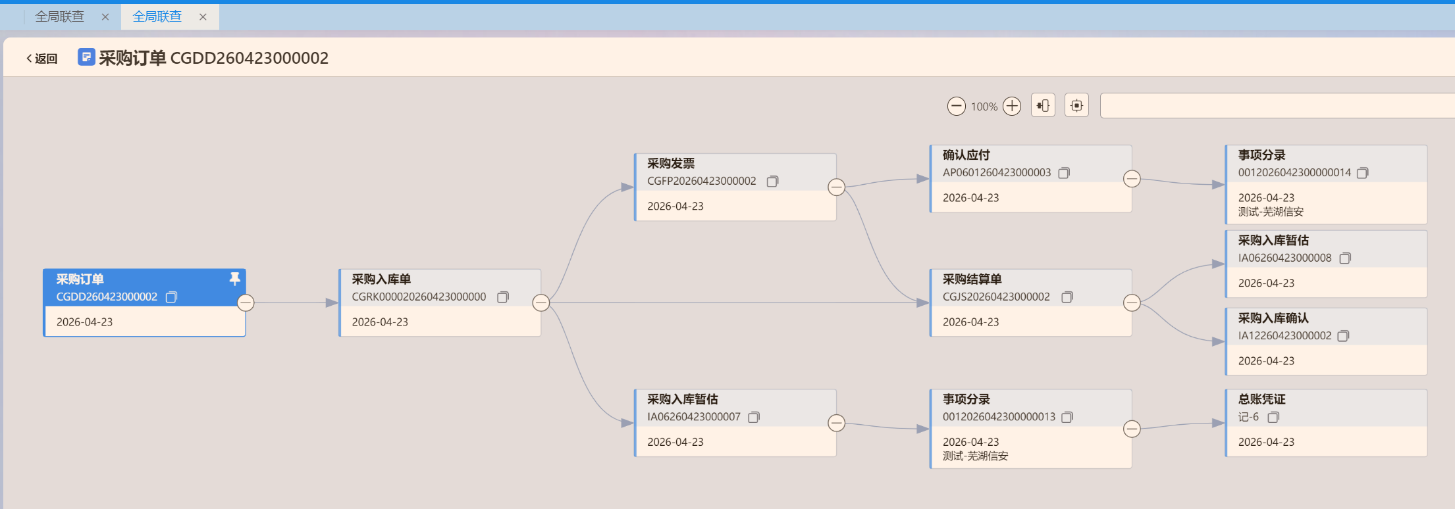The width and height of the screenshot is (1455, 509).
Task: Collapse the 采购订单 node branch
Action: [x=246, y=303]
